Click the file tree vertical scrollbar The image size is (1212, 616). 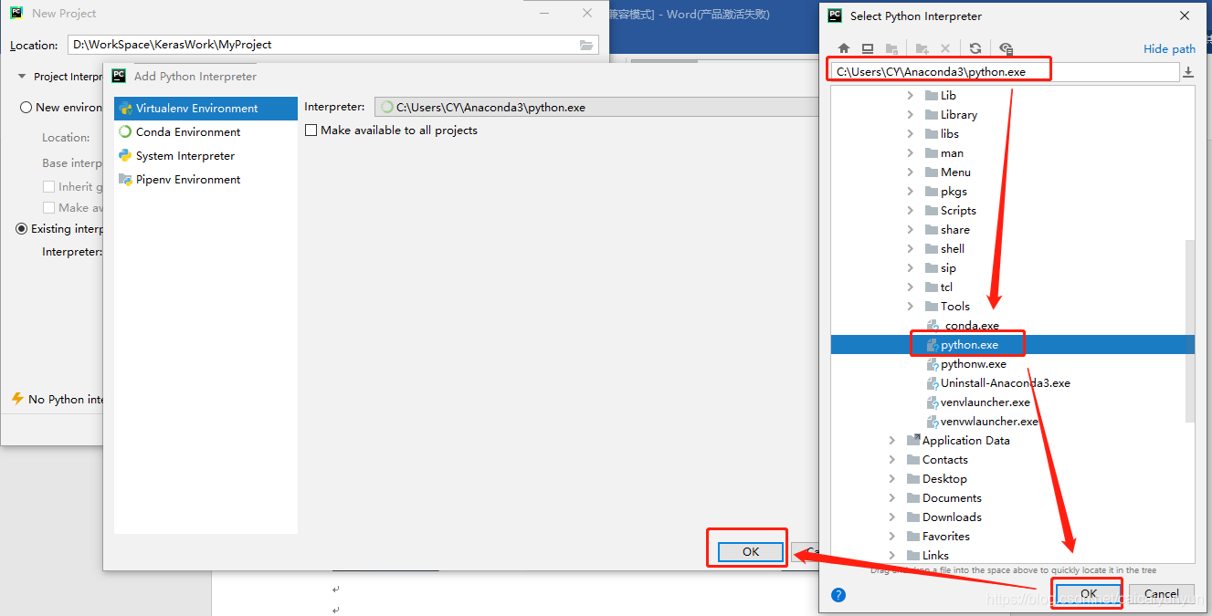(x=1189, y=330)
